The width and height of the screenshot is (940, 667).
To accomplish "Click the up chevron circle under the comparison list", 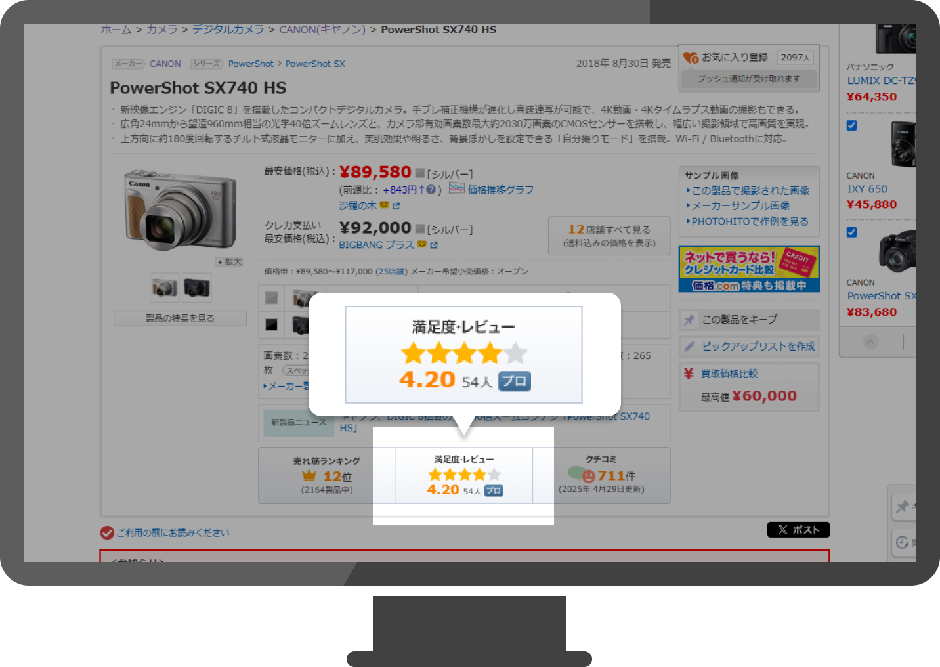I will [870, 341].
